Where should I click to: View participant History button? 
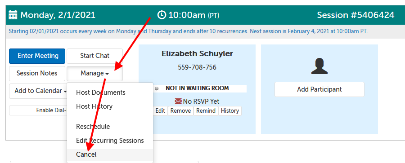click(x=230, y=111)
